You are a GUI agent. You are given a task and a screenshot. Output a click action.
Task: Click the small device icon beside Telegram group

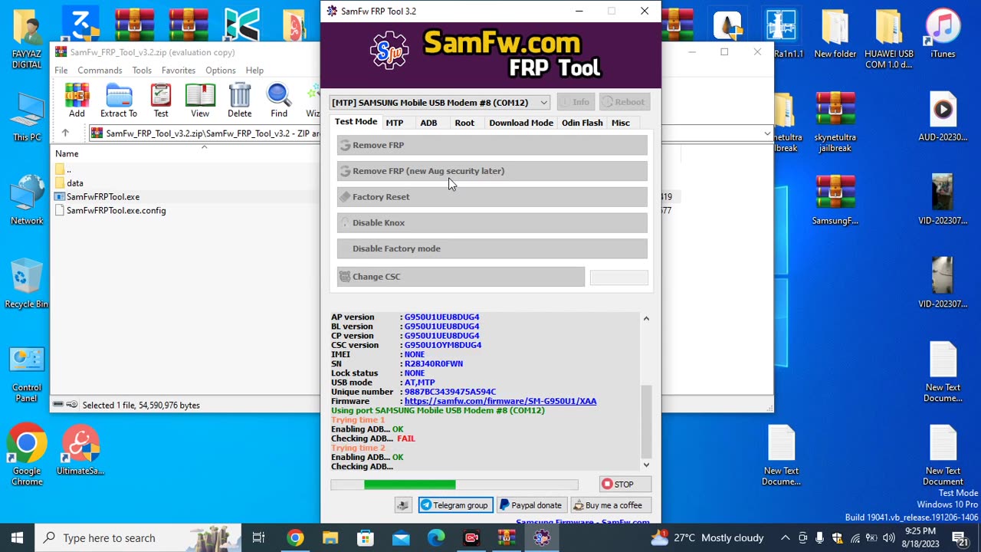coord(403,505)
